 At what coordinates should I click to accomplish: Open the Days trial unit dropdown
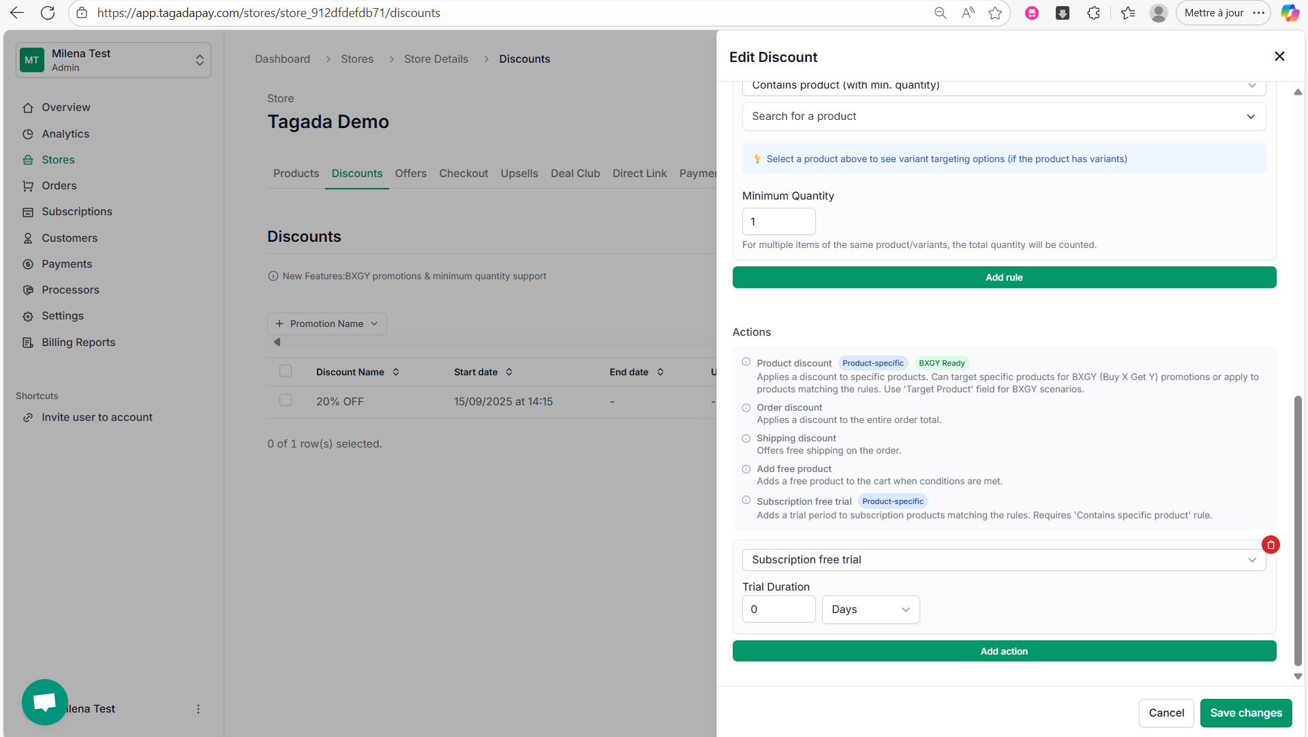[870, 610]
